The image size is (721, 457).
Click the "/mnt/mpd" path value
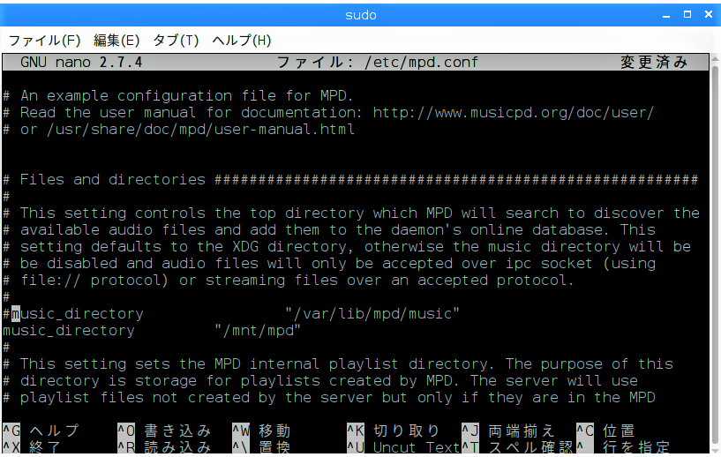pyautogui.click(x=258, y=331)
